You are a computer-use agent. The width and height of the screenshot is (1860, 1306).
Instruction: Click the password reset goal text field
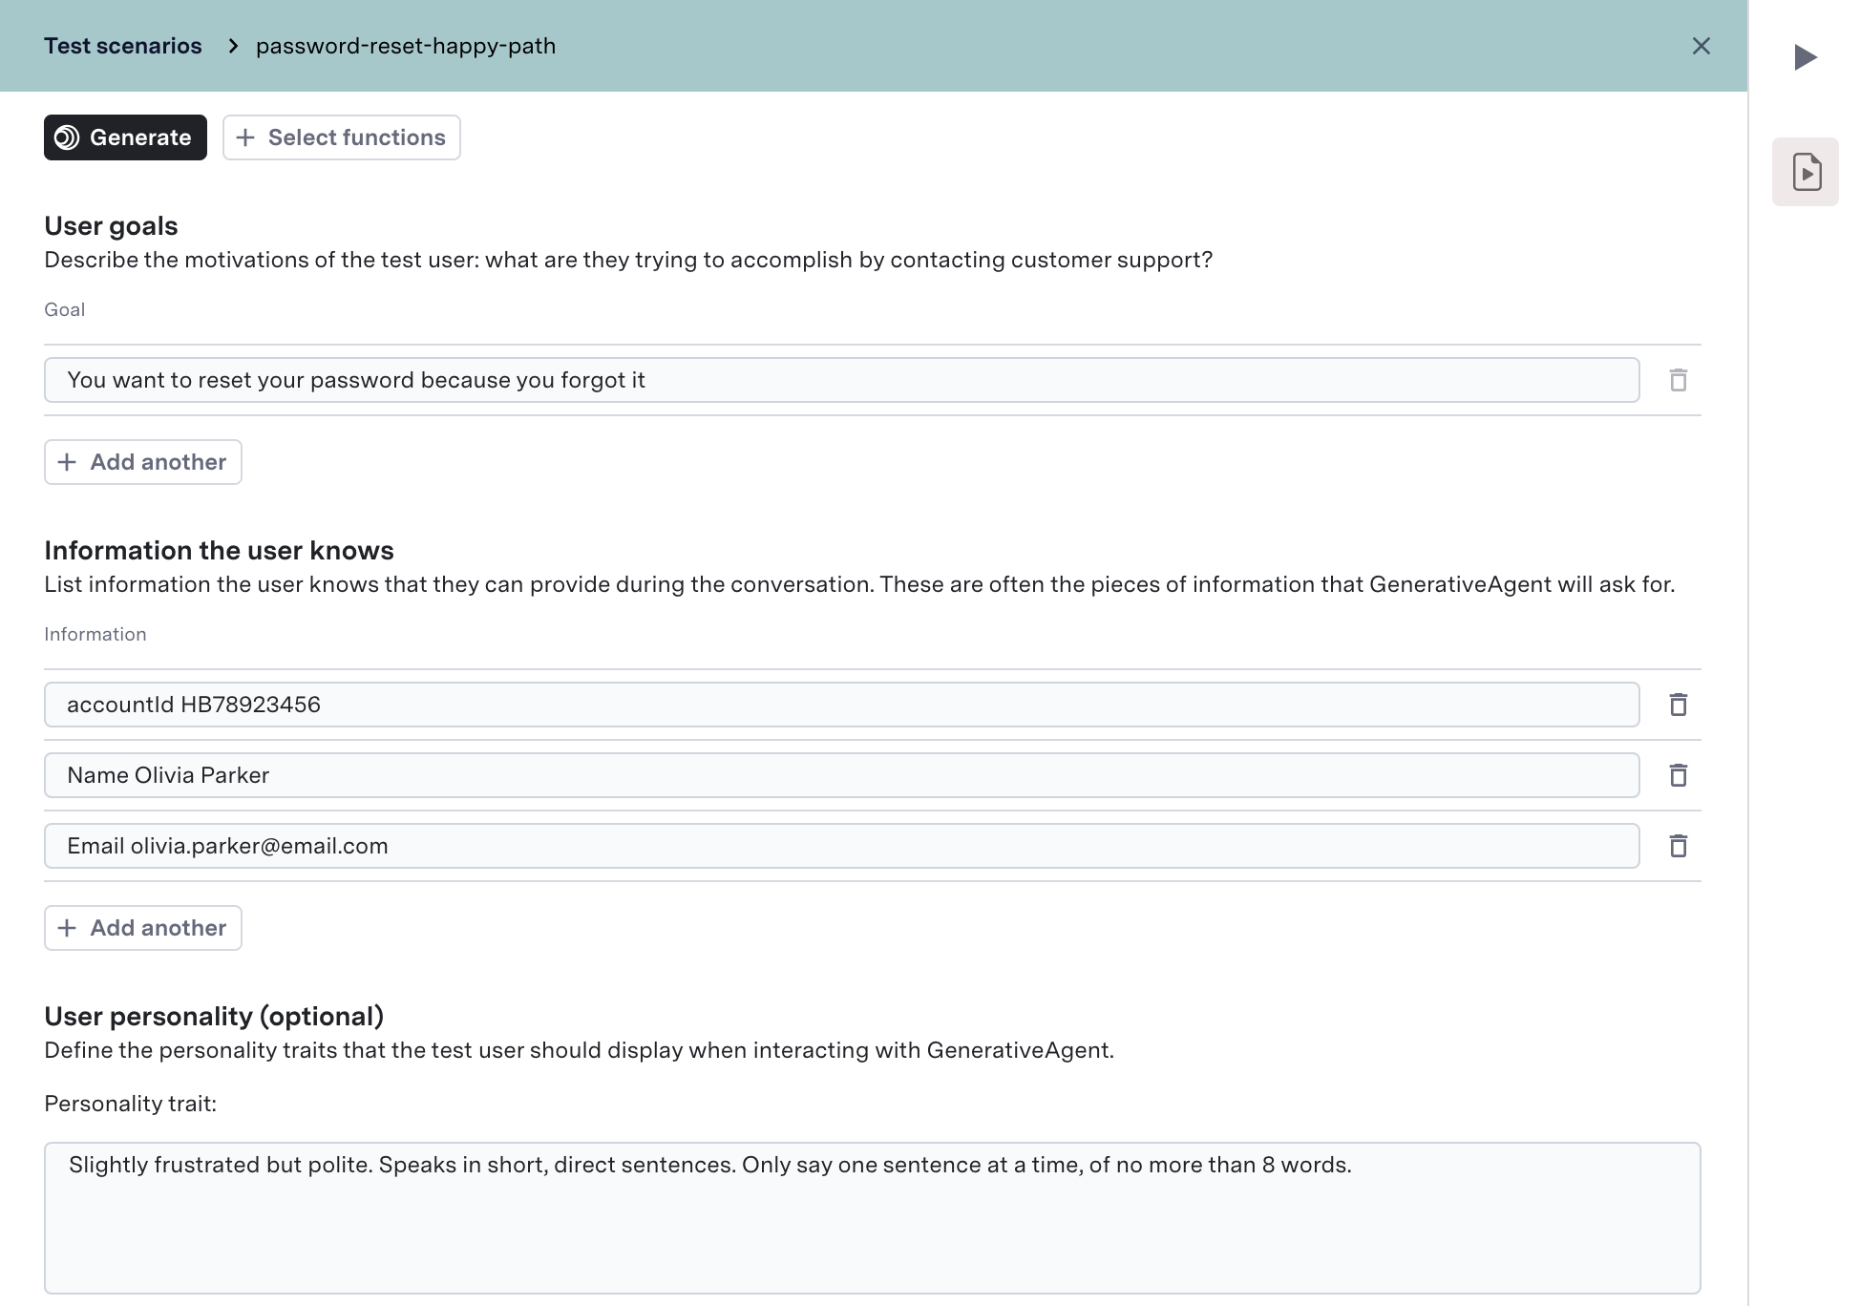840,380
